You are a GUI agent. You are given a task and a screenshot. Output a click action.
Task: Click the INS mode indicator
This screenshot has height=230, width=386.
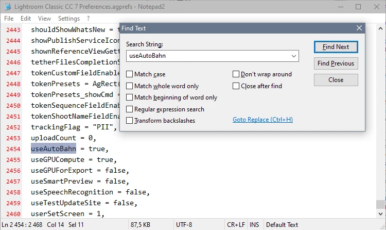254,225
